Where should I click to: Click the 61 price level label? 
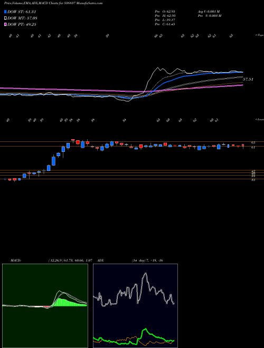[x=253, y=147]
